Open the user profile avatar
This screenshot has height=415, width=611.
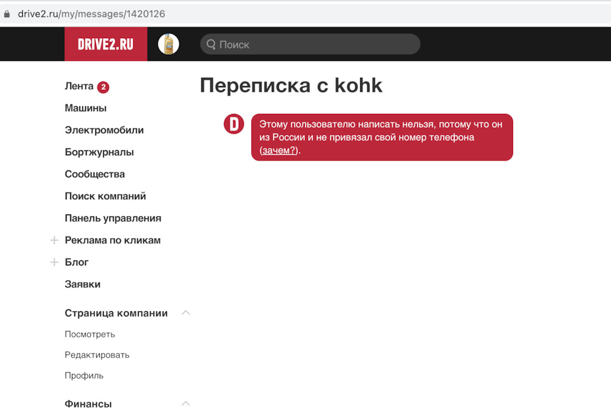(168, 44)
